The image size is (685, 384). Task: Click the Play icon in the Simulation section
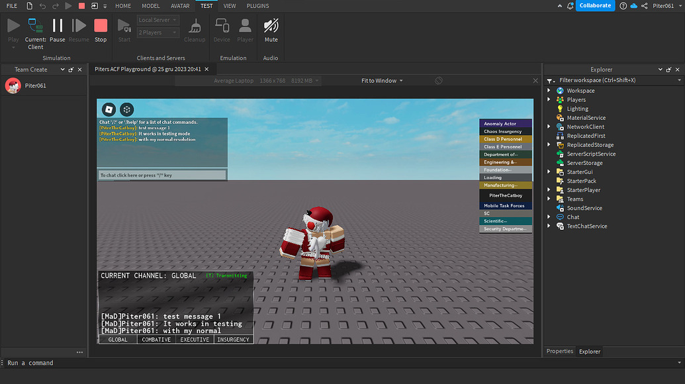coord(13,26)
